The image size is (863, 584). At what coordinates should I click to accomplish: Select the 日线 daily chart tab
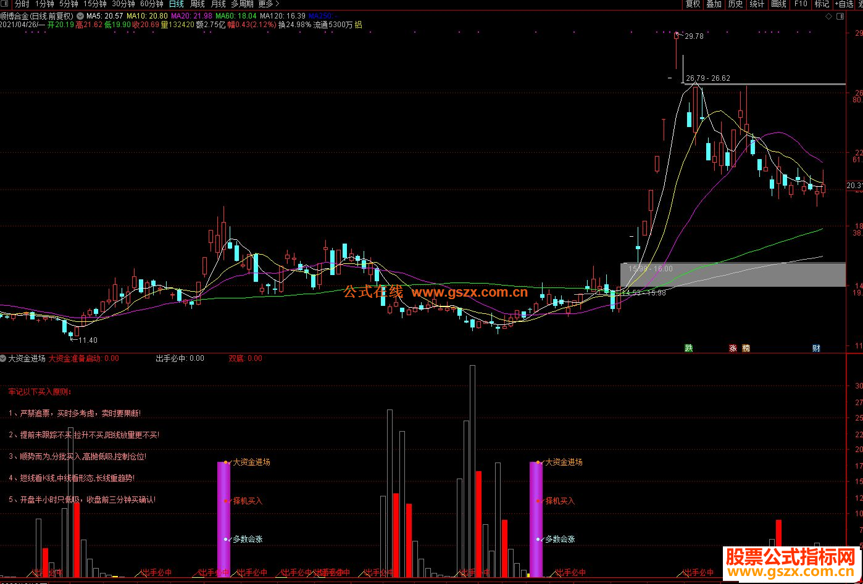(x=176, y=4)
